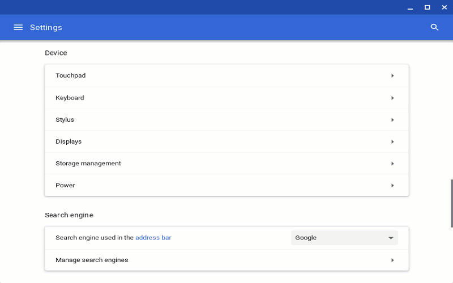Select the Displays settings entry

(69, 141)
